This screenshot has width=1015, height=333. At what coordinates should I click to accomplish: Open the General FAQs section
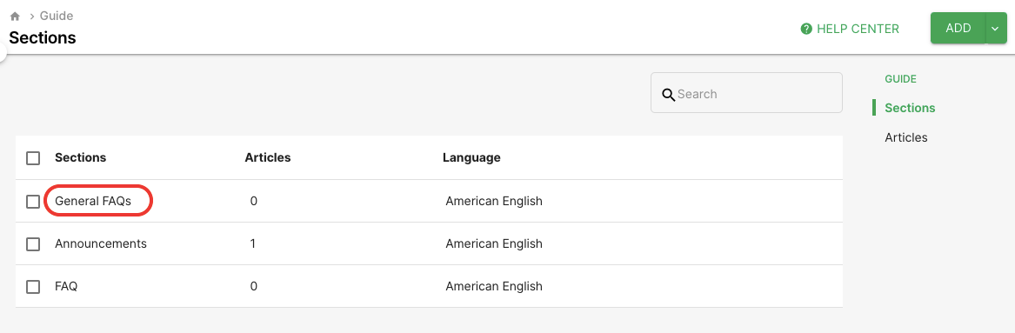click(93, 201)
